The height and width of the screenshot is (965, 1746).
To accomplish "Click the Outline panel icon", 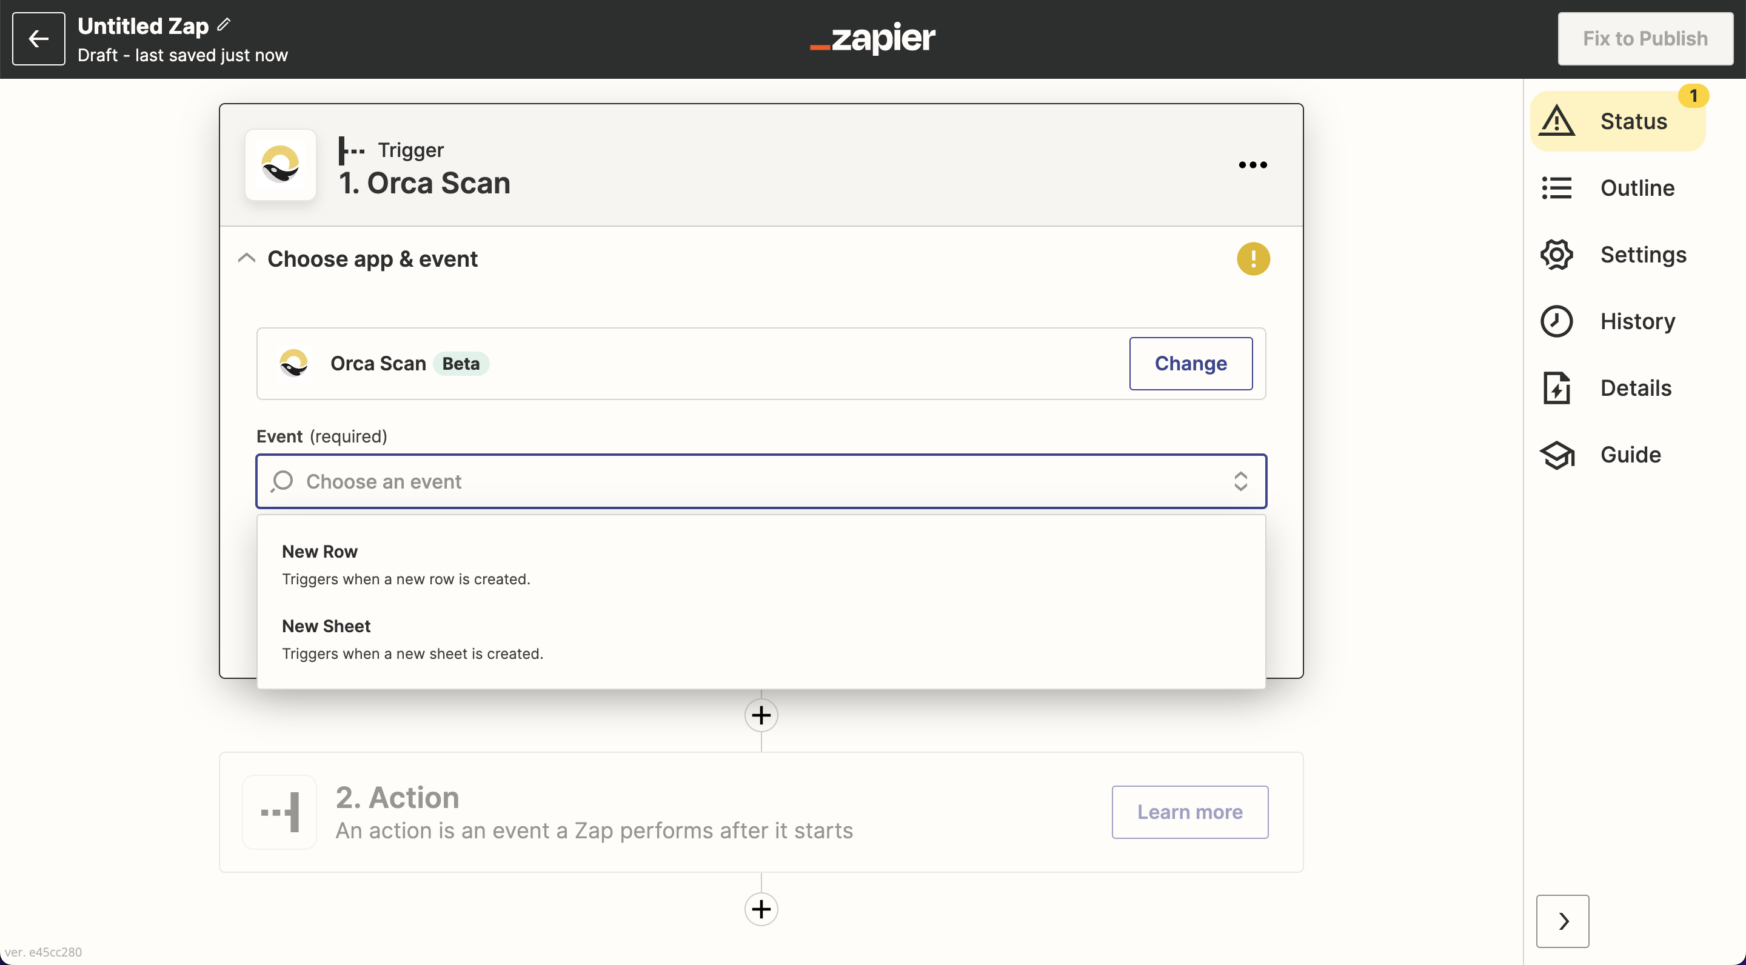I will point(1558,187).
